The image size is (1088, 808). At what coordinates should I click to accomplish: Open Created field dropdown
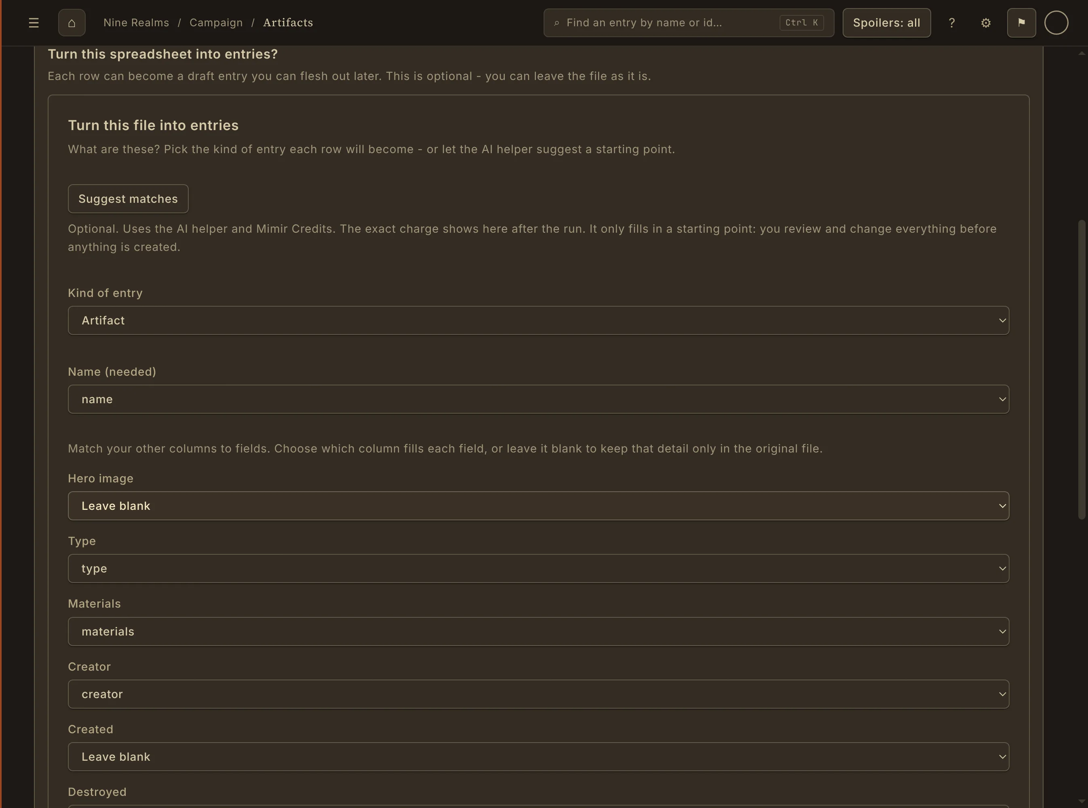point(539,757)
